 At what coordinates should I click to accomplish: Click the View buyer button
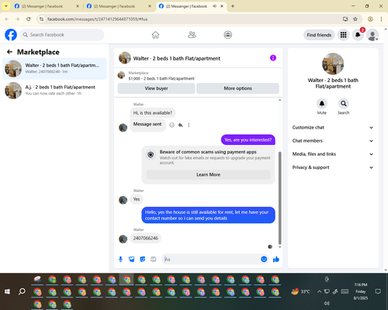[x=156, y=88]
